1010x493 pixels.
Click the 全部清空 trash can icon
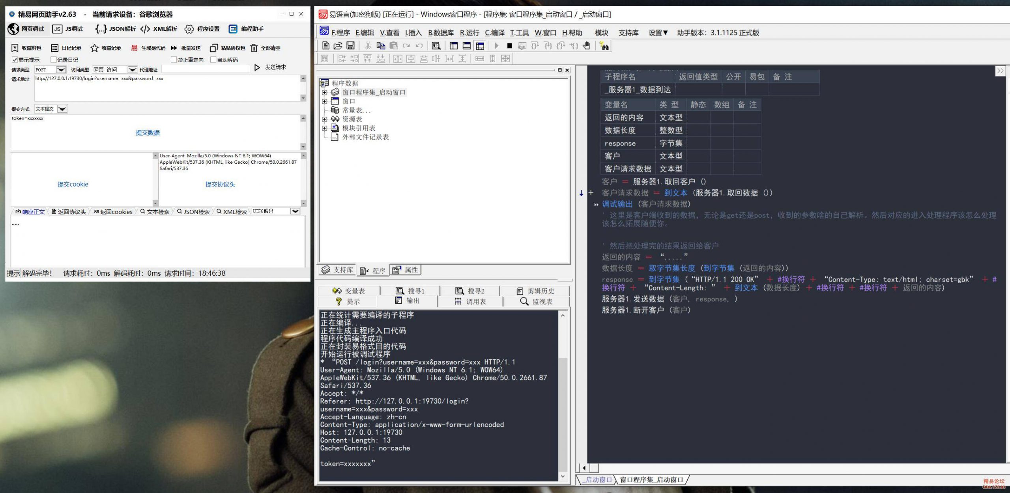254,48
